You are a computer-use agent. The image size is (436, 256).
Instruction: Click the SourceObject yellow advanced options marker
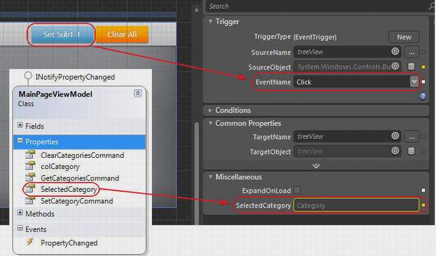[423, 67]
